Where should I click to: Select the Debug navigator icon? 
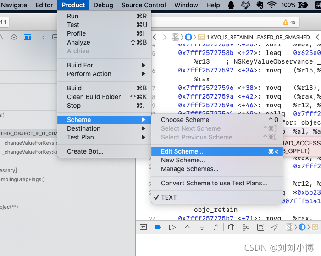[28, 38]
